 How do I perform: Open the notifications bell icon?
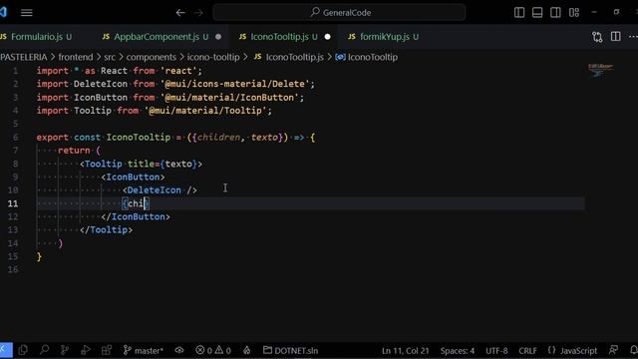634,350
